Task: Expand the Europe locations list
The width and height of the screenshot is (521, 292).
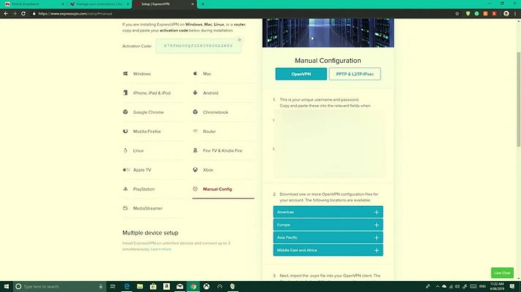Action: pyautogui.click(x=328, y=225)
